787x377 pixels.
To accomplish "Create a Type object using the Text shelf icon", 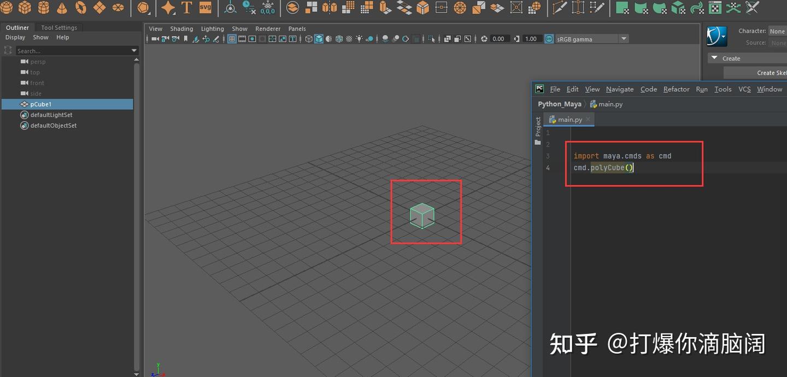I will (186, 7).
